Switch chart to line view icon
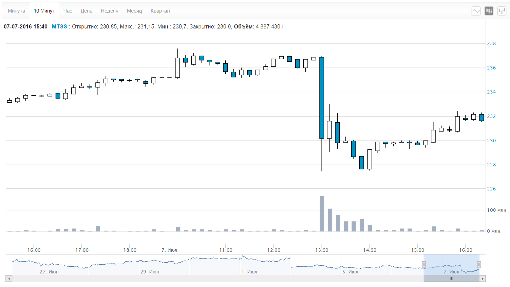510x287 pixels. [476, 11]
